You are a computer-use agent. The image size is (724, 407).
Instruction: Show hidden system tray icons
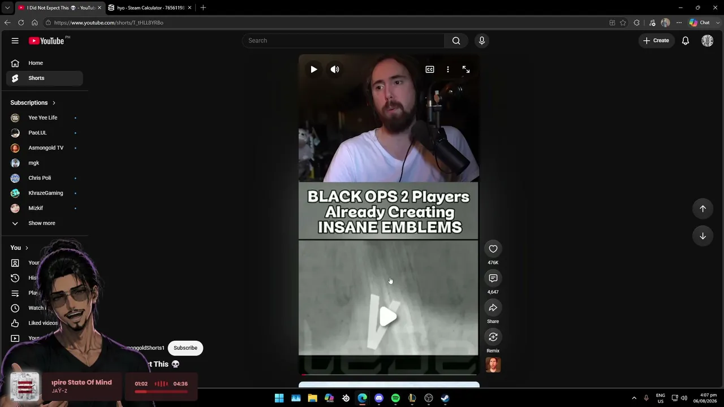click(634, 398)
